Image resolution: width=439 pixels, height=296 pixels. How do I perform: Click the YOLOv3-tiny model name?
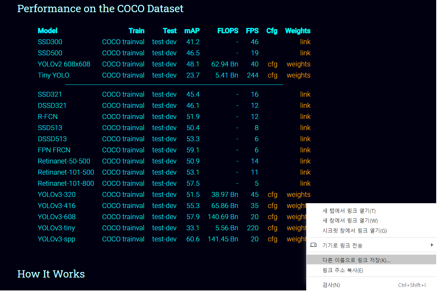(x=56, y=228)
